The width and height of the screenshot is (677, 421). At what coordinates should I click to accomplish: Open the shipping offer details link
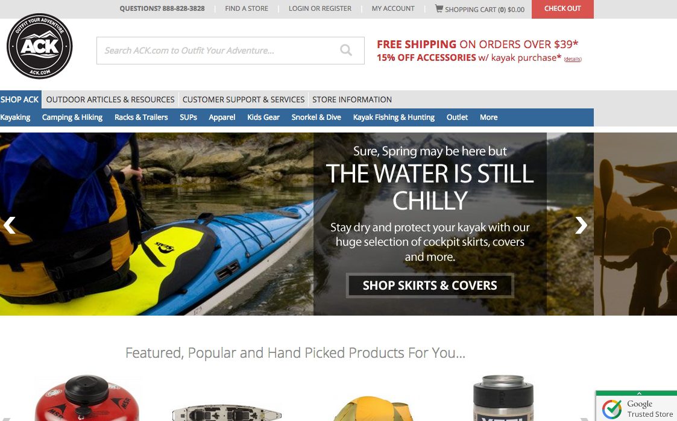573,59
